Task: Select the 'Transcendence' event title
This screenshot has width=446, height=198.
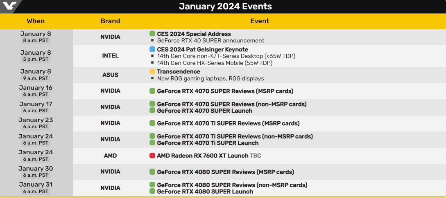Action: coord(179,71)
